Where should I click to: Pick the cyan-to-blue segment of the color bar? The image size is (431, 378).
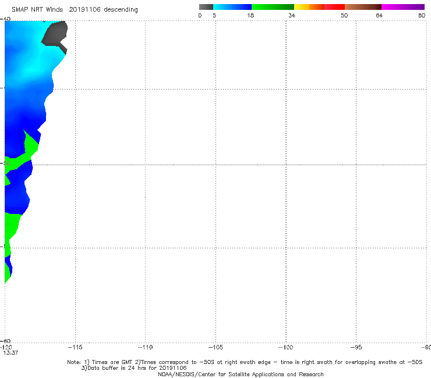(x=232, y=7)
